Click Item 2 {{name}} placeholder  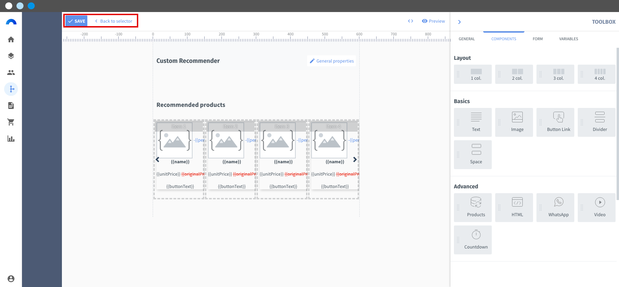coord(232,162)
